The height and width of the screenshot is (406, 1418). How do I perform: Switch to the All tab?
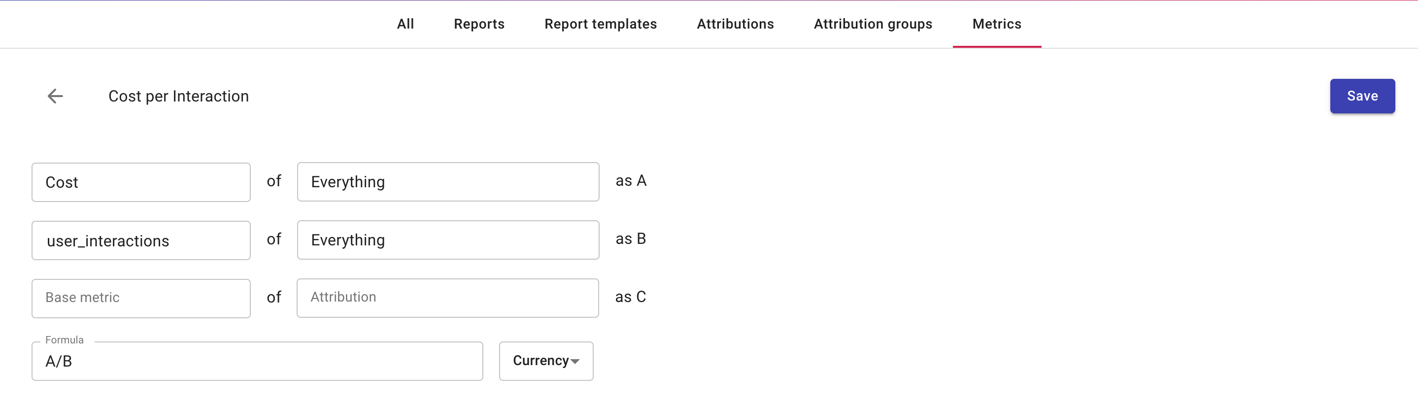[x=405, y=24]
